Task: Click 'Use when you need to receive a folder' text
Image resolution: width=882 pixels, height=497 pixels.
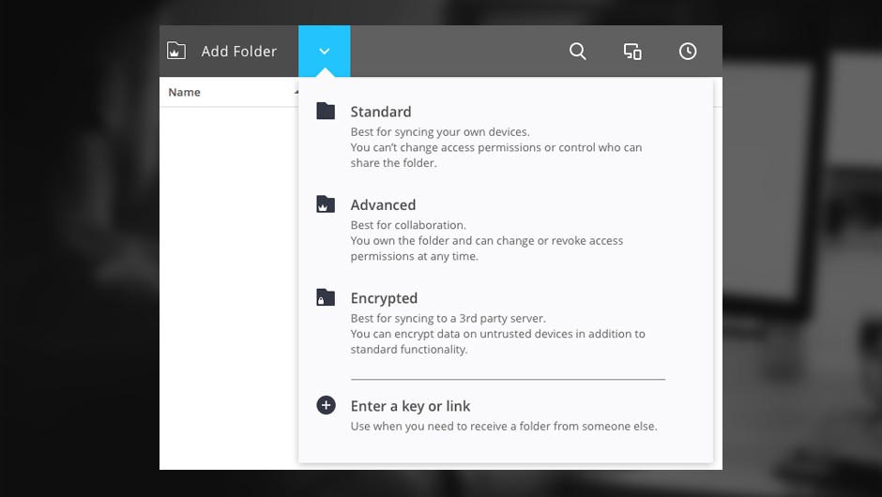Action: [504, 426]
